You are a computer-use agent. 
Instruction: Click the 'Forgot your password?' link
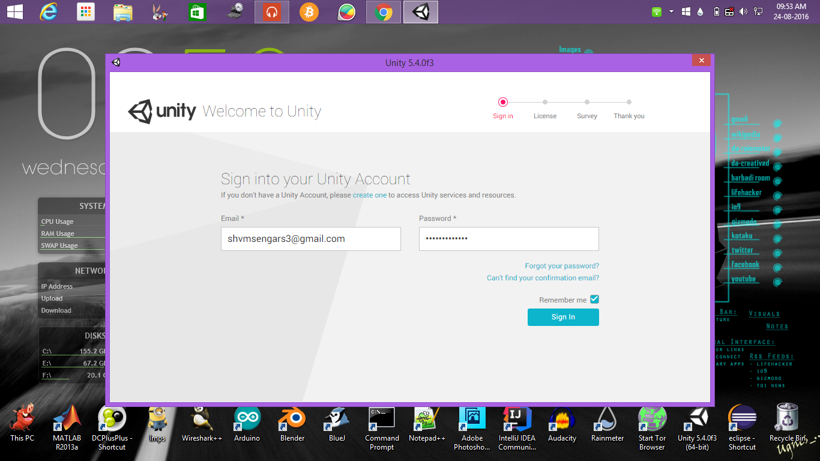(562, 266)
